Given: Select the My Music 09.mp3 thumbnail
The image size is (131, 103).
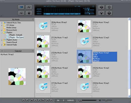Looking at the screenshot, I should click(x=43, y=26).
